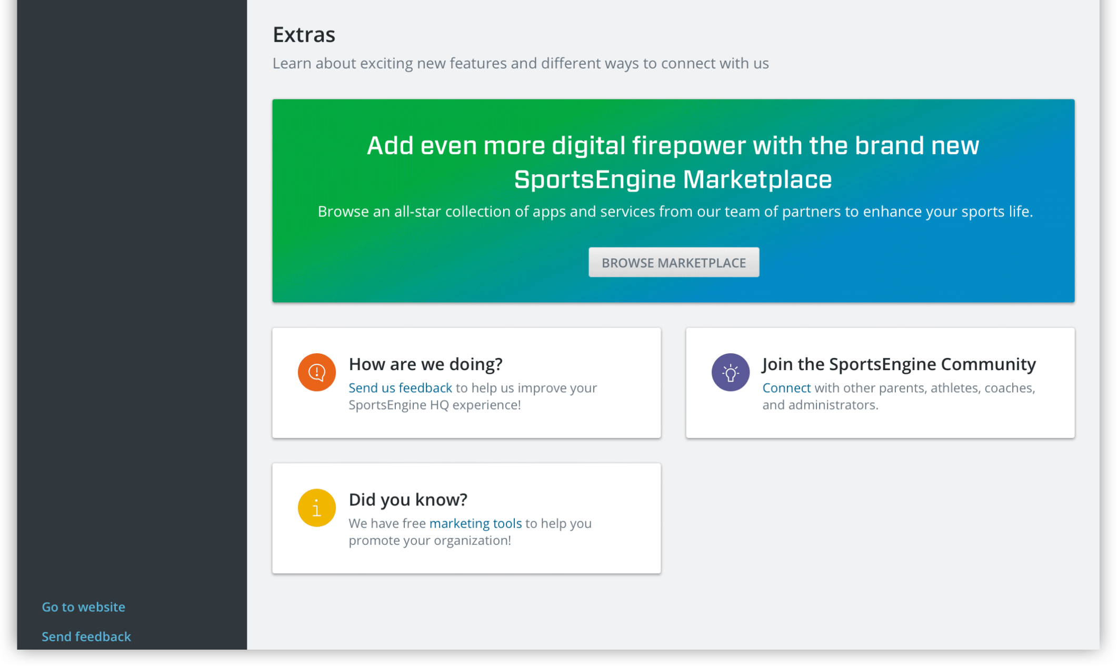Screen dimensions: 1118x667
Task: Go to website via sidebar link
Action: [x=83, y=607]
